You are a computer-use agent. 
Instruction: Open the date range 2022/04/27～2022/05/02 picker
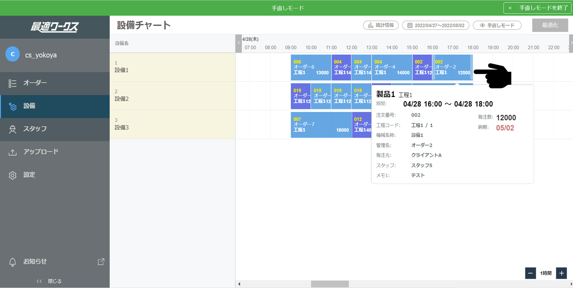tap(435, 25)
